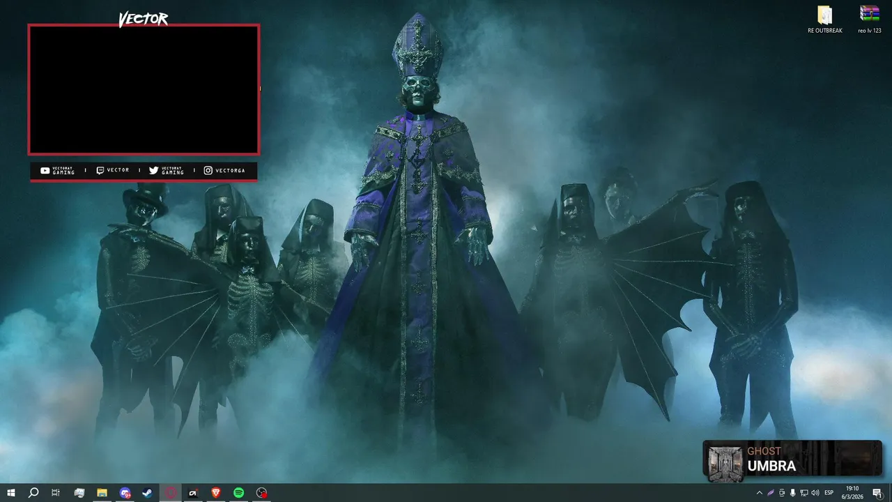Viewport: 892px width, 502px height.
Task: Click inside the black webcam frame
Action: 144,89
